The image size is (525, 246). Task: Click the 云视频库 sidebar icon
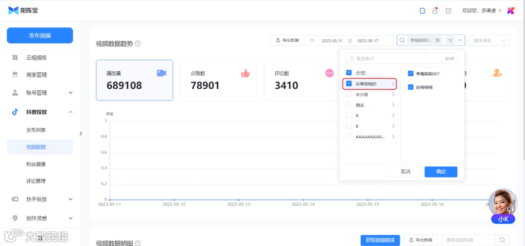click(x=15, y=57)
